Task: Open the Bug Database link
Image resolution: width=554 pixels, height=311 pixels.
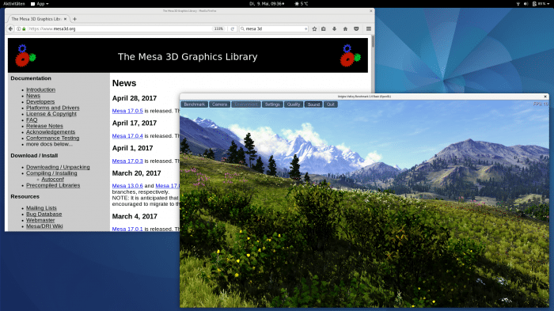Action: (x=44, y=214)
